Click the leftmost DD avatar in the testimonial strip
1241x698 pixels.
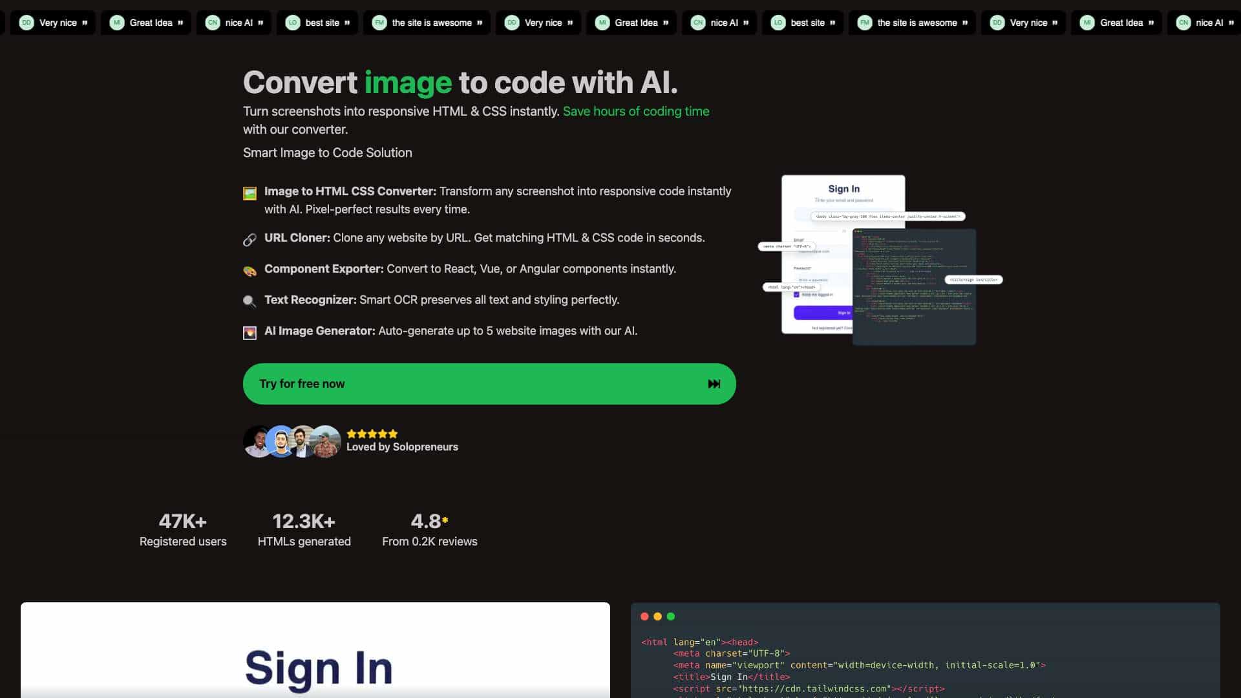point(27,23)
